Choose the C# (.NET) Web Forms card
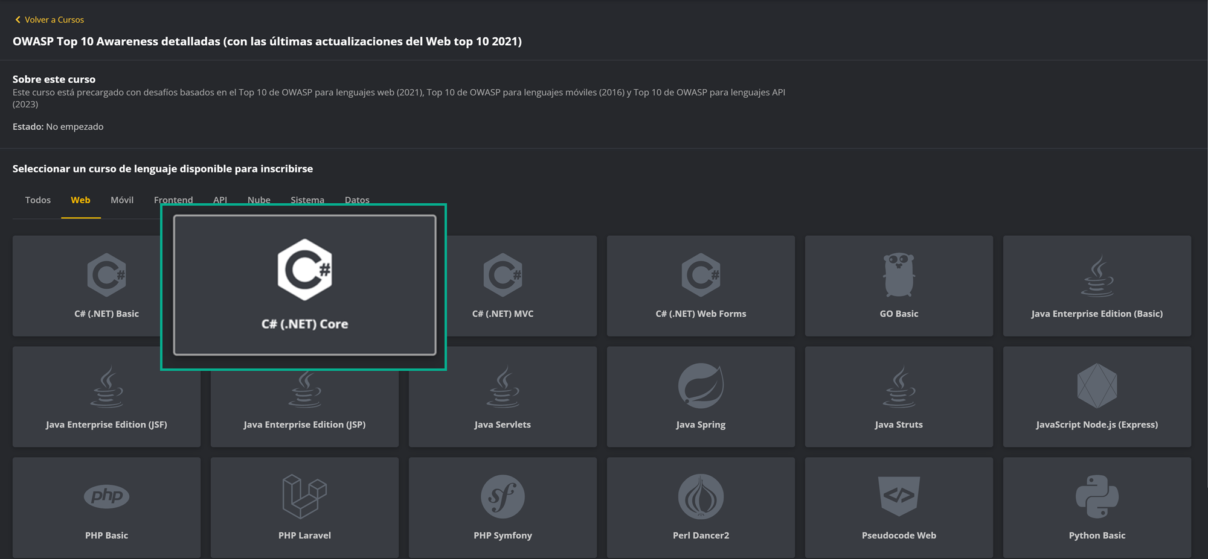Screen dimensions: 1208x559 coord(701,286)
